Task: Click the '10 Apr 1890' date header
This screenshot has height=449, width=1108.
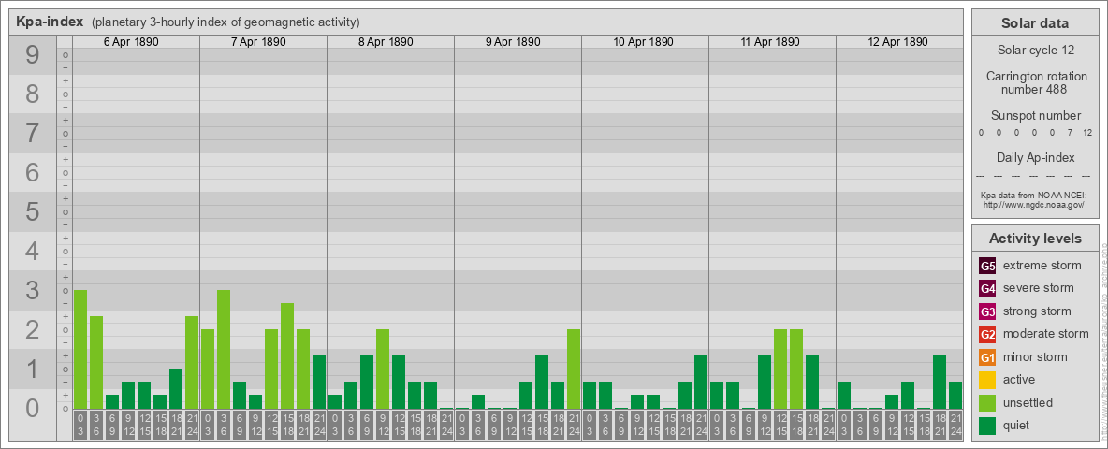Action: (x=643, y=42)
